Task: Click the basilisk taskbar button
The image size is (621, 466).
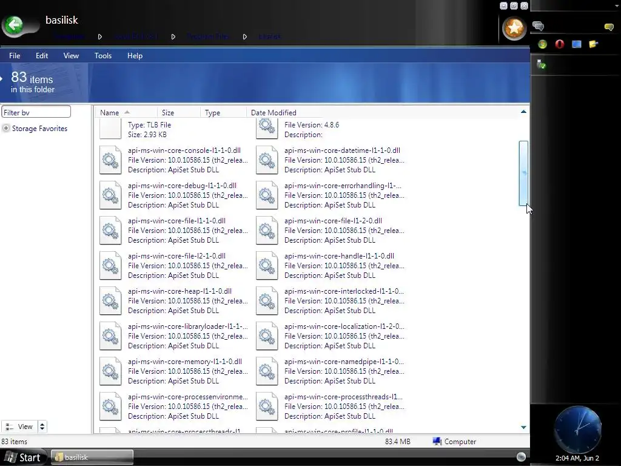Action: coord(92,458)
